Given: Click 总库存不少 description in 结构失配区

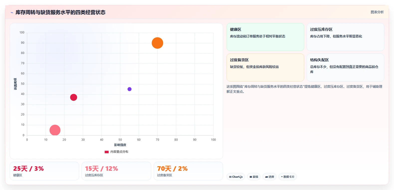Looking at the screenshot, I should (x=344, y=69).
